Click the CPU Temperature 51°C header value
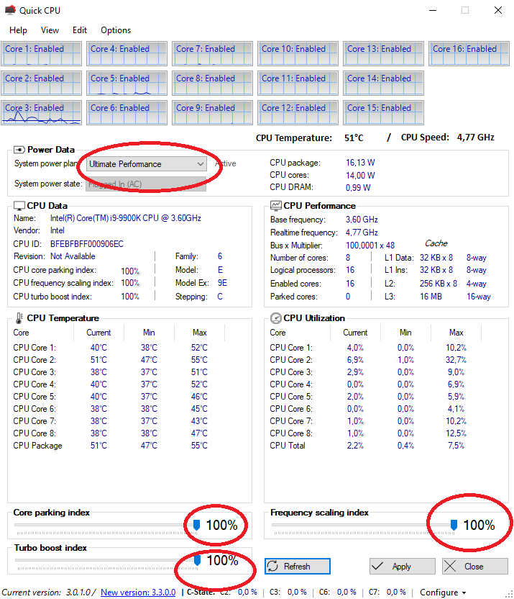514x599 pixels. point(354,138)
